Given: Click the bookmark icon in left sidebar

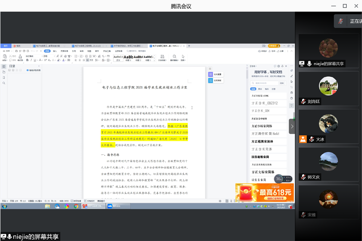Looking at the screenshot, I should [x=4, y=78].
